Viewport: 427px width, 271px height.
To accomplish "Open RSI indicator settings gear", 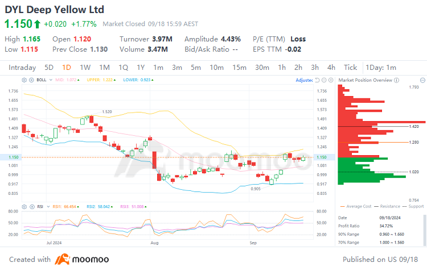I will (x=24, y=207).
